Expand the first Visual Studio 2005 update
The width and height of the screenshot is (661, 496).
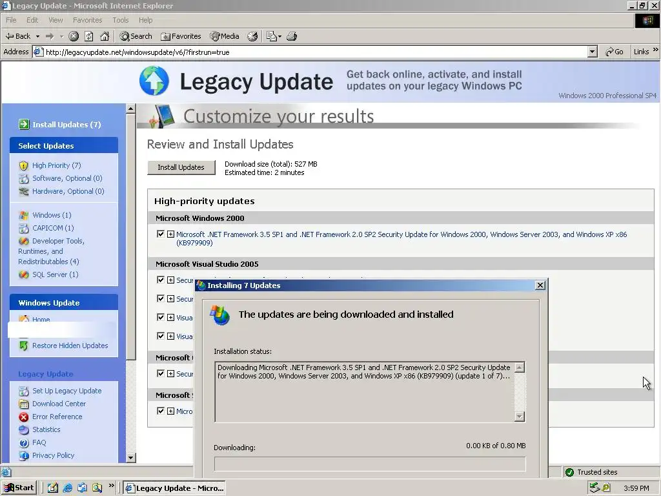[170, 280]
